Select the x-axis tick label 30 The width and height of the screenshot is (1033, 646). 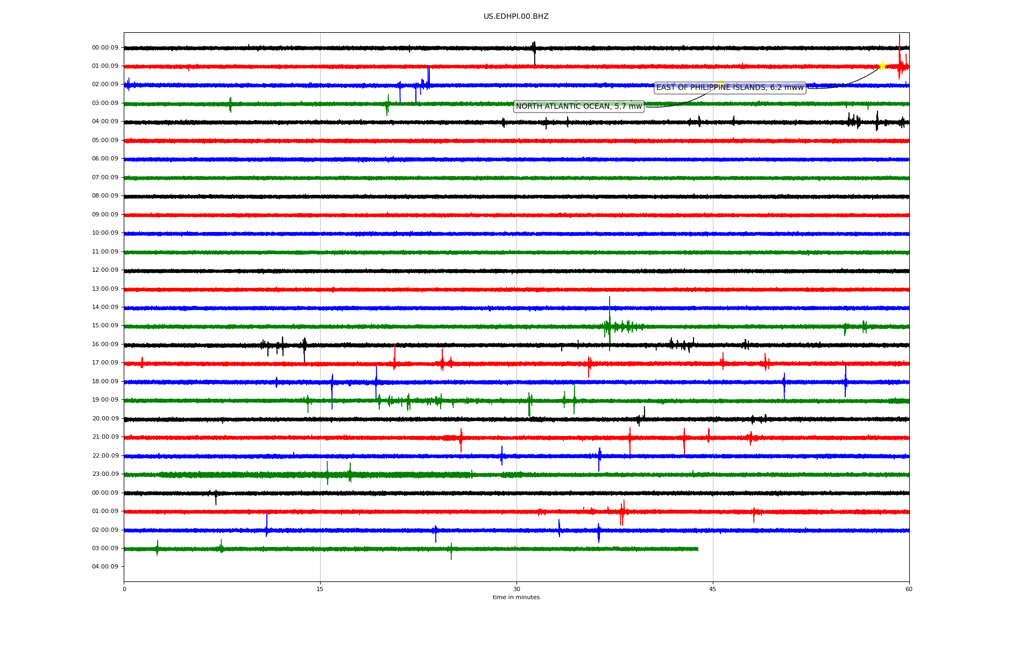[516, 589]
